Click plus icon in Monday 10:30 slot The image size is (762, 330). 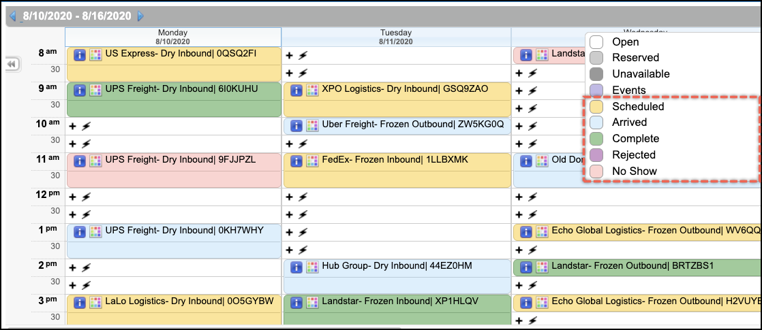pos(73,144)
